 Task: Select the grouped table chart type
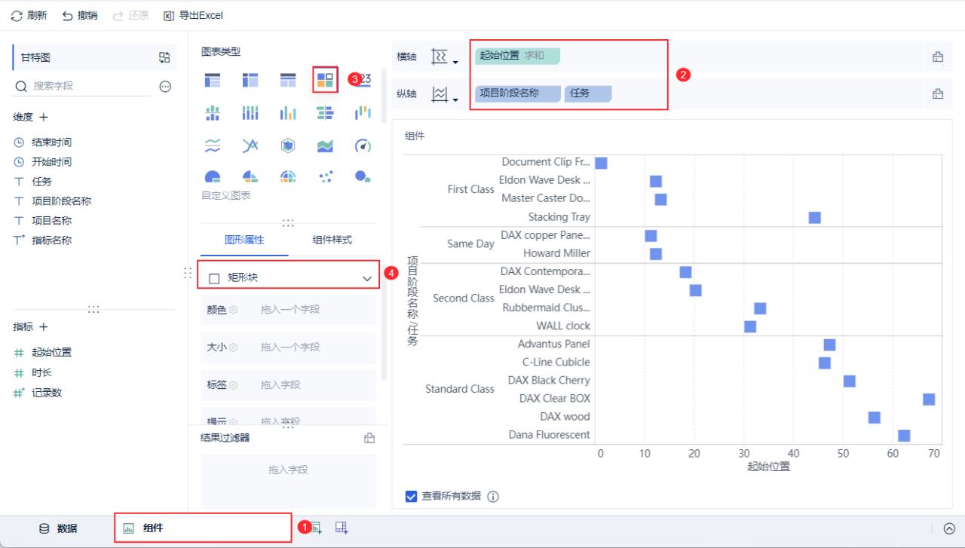[x=213, y=79]
